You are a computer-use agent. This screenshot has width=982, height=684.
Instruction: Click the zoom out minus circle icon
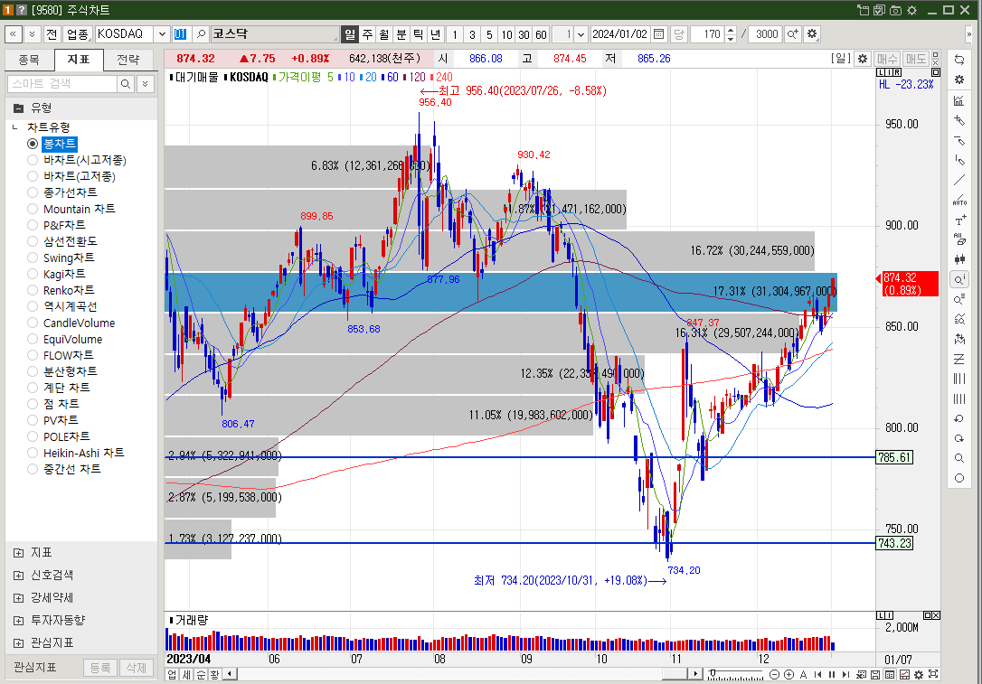[x=774, y=675]
